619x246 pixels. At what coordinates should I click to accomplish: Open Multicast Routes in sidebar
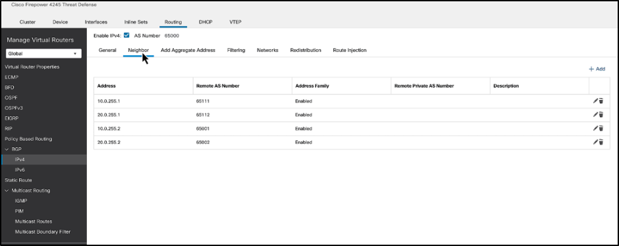point(34,222)
